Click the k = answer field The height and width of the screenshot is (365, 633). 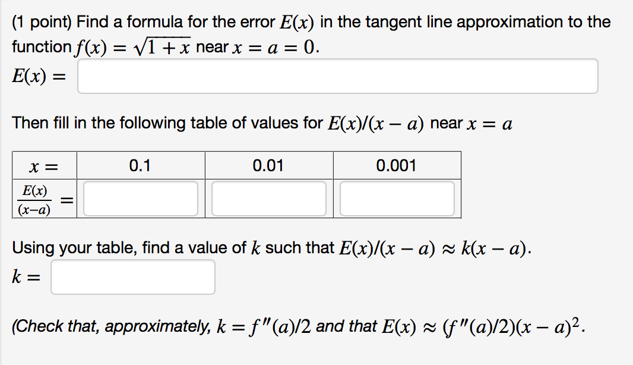[x=132, y=277]
